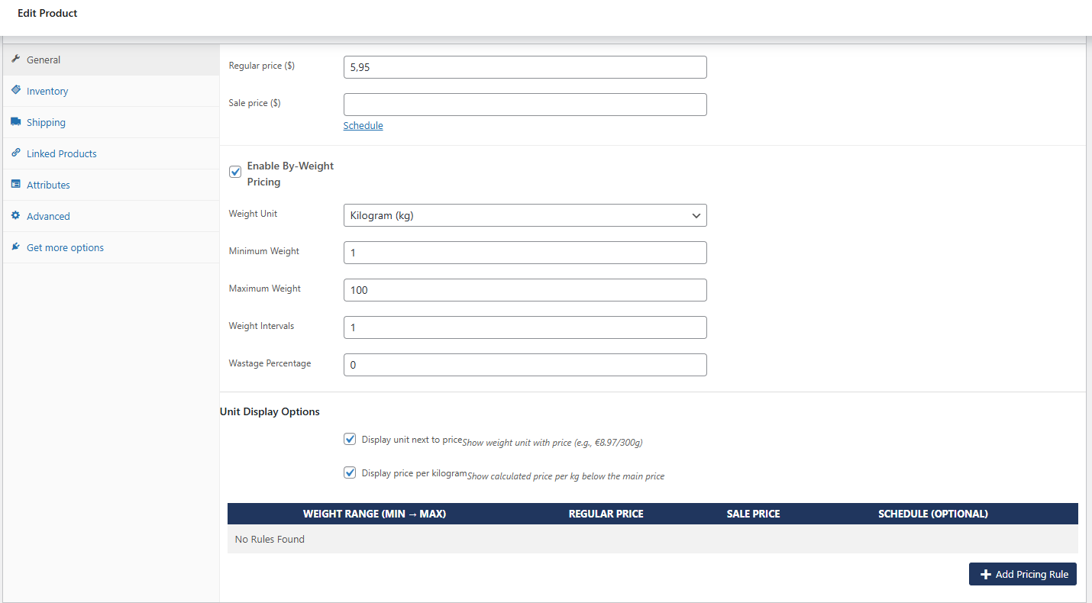
Task: Uncheck Enable By-Weight Pricing
Action: pyautogui.click(x=234, y=172)
